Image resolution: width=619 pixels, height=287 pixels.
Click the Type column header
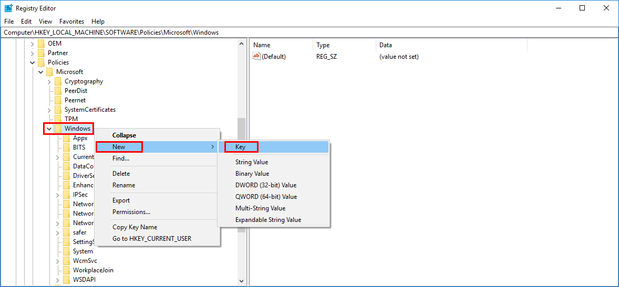344,45
